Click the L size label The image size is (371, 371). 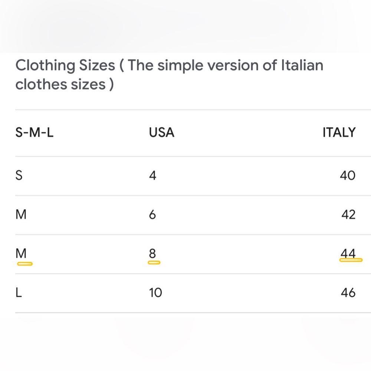pyautogui.click(x=19, y=293)
